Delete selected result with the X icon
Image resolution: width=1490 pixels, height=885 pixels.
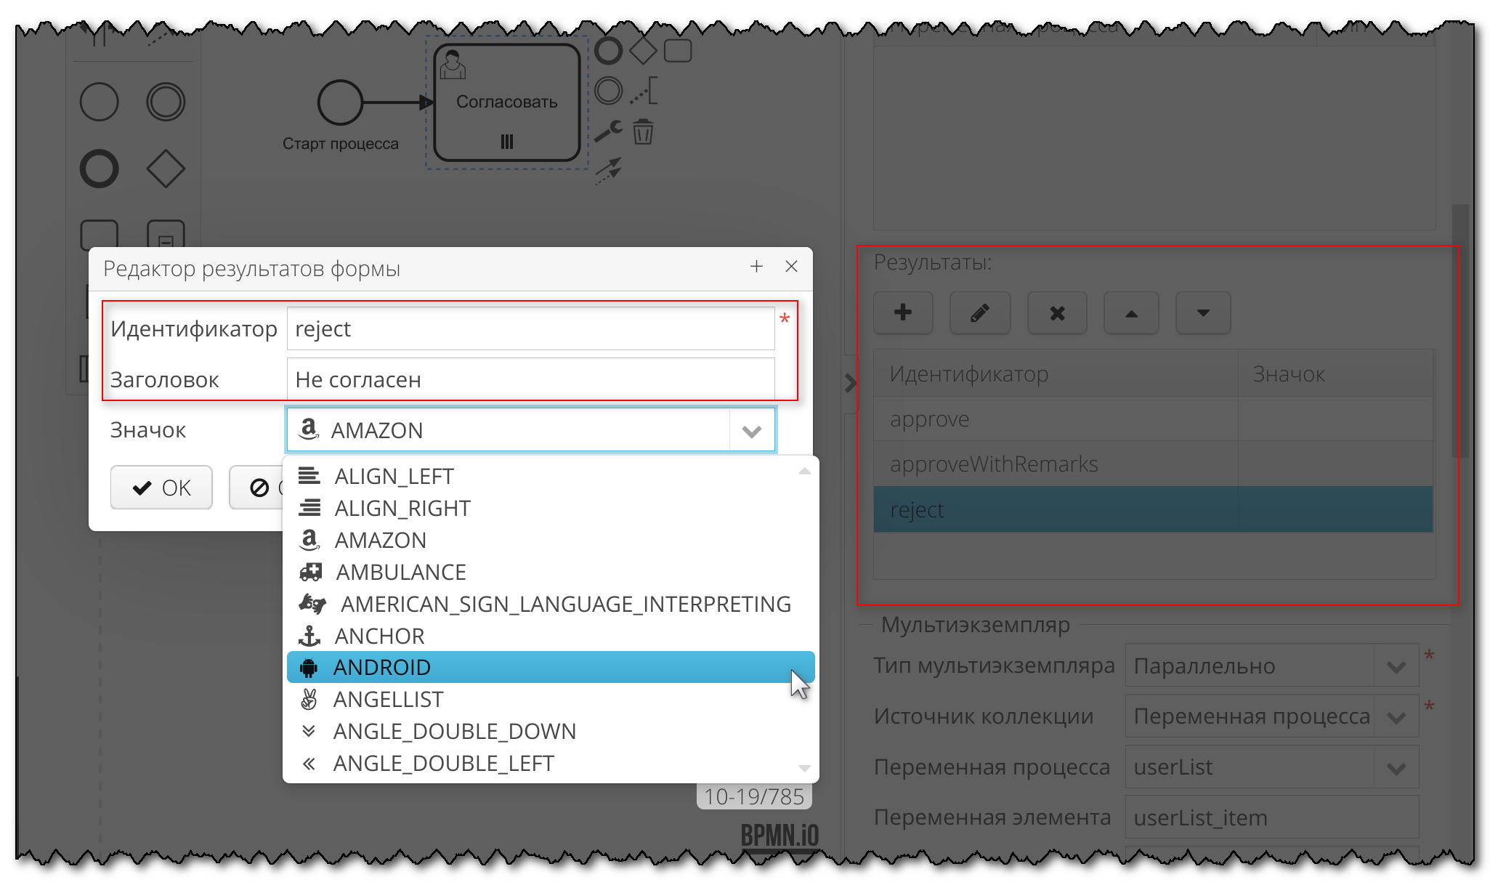pos(1057,313)
